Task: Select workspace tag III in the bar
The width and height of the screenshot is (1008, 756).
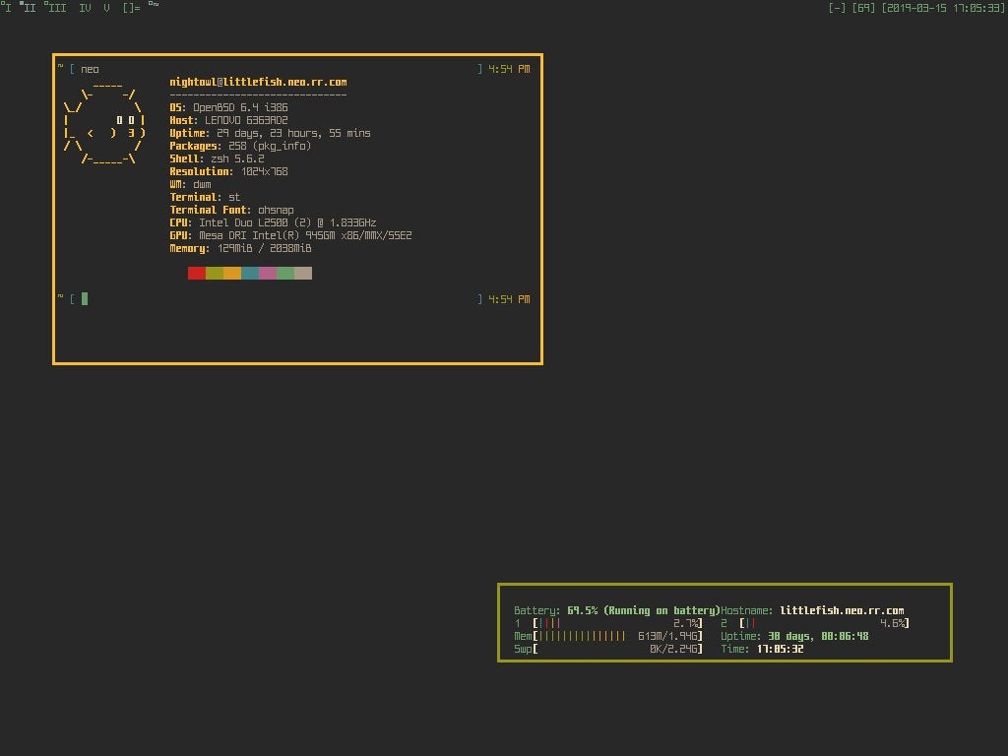Action: pos(56,7)
